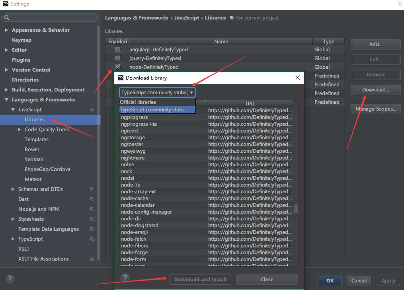
Task: Collapse Languages & Frameworks section
Action: 6,100
